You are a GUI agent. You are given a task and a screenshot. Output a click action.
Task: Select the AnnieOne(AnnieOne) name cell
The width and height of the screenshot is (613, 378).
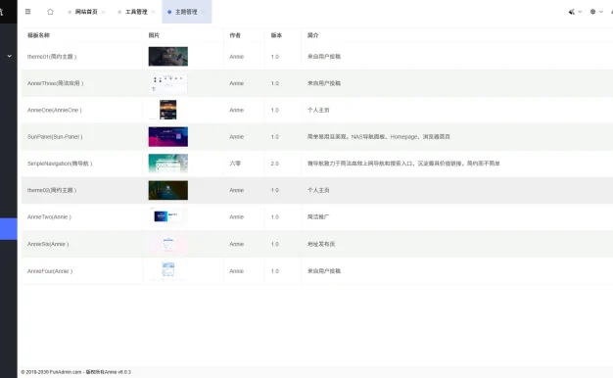click(x=54, y=111)
